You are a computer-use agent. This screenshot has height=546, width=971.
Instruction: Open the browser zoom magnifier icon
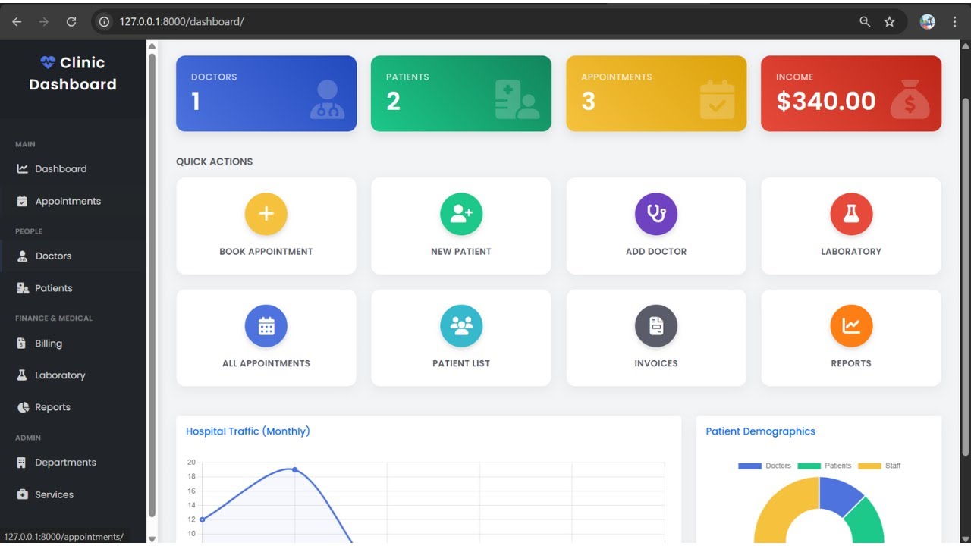coord(865,22)
